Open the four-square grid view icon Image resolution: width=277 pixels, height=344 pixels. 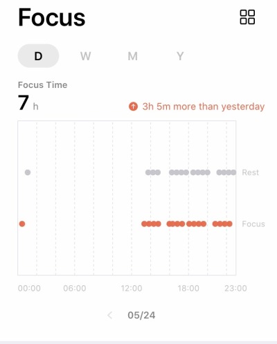coord(247,17)
